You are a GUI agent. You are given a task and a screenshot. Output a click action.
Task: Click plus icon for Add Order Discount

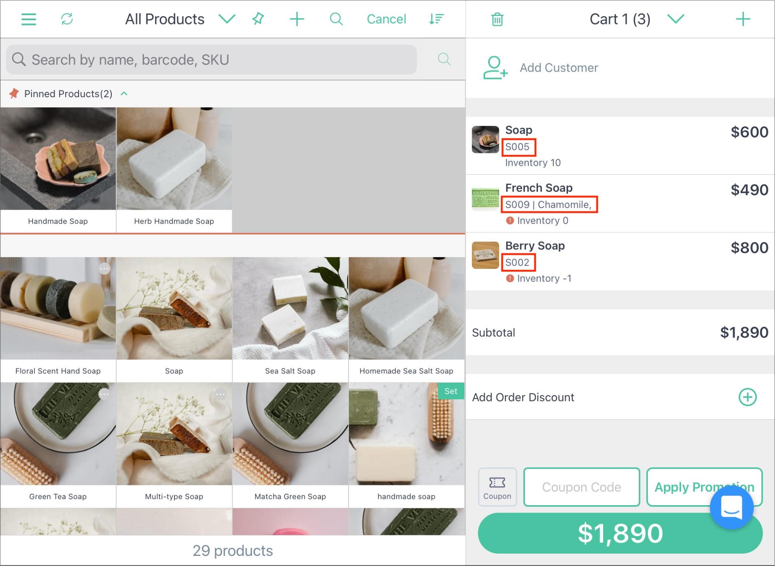click(x=747, y=397)
